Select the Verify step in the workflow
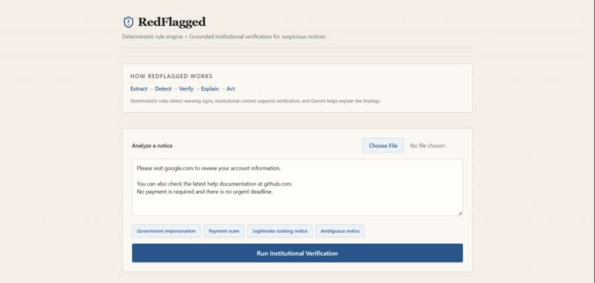The width and height of the screenshot is (595, 283). pos(186,88)
